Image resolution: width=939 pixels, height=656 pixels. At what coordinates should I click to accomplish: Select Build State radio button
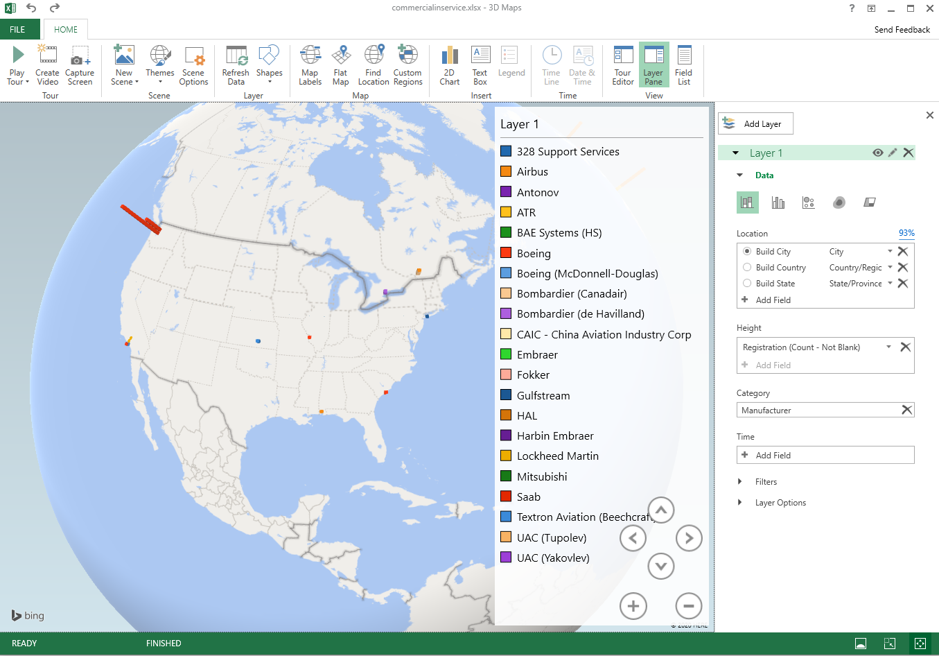pyautogui.click(x=747, y=283)
